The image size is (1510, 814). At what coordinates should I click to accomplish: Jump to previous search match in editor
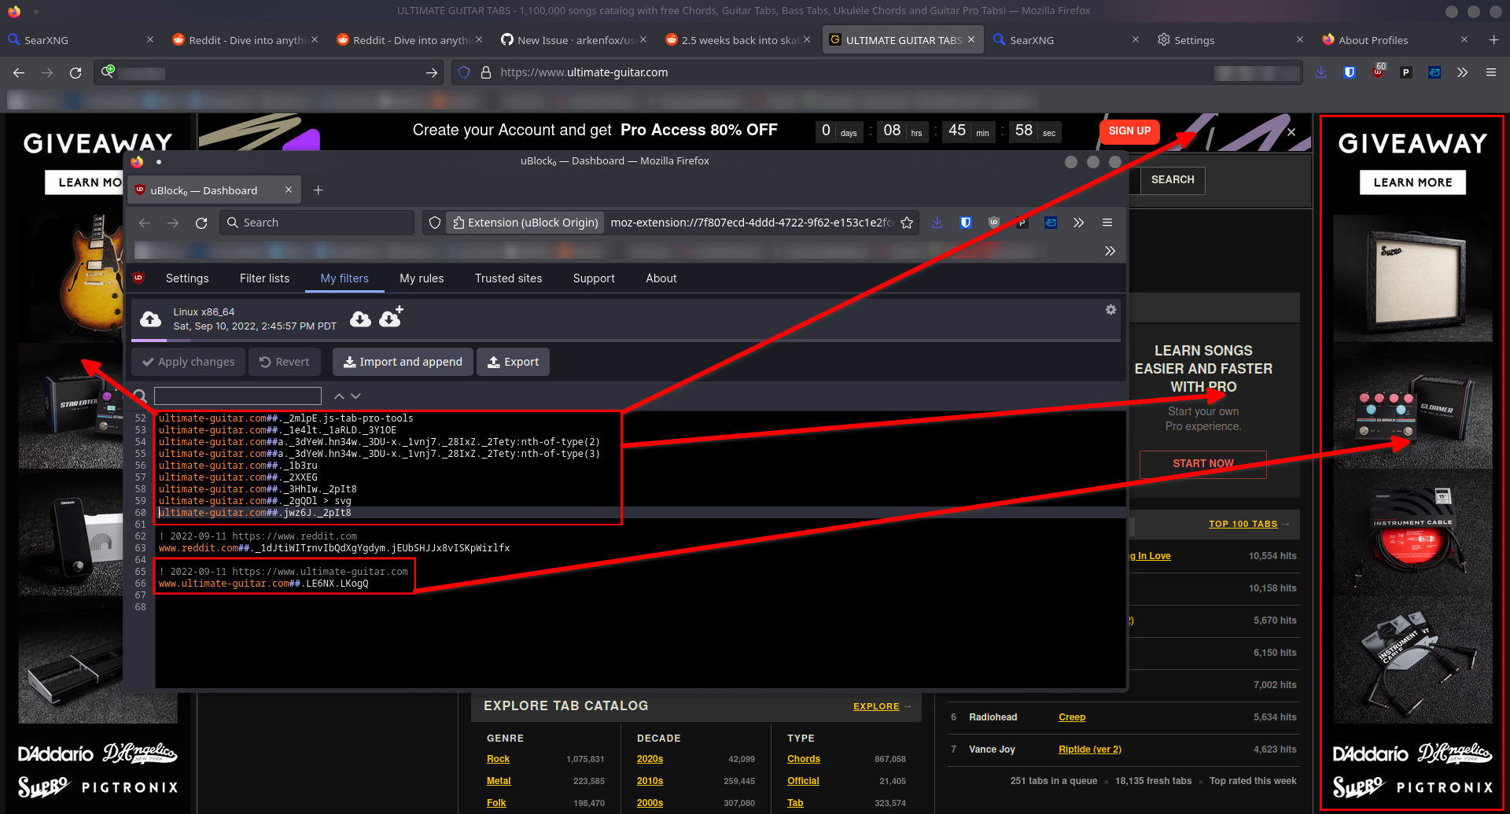(339, 396)
